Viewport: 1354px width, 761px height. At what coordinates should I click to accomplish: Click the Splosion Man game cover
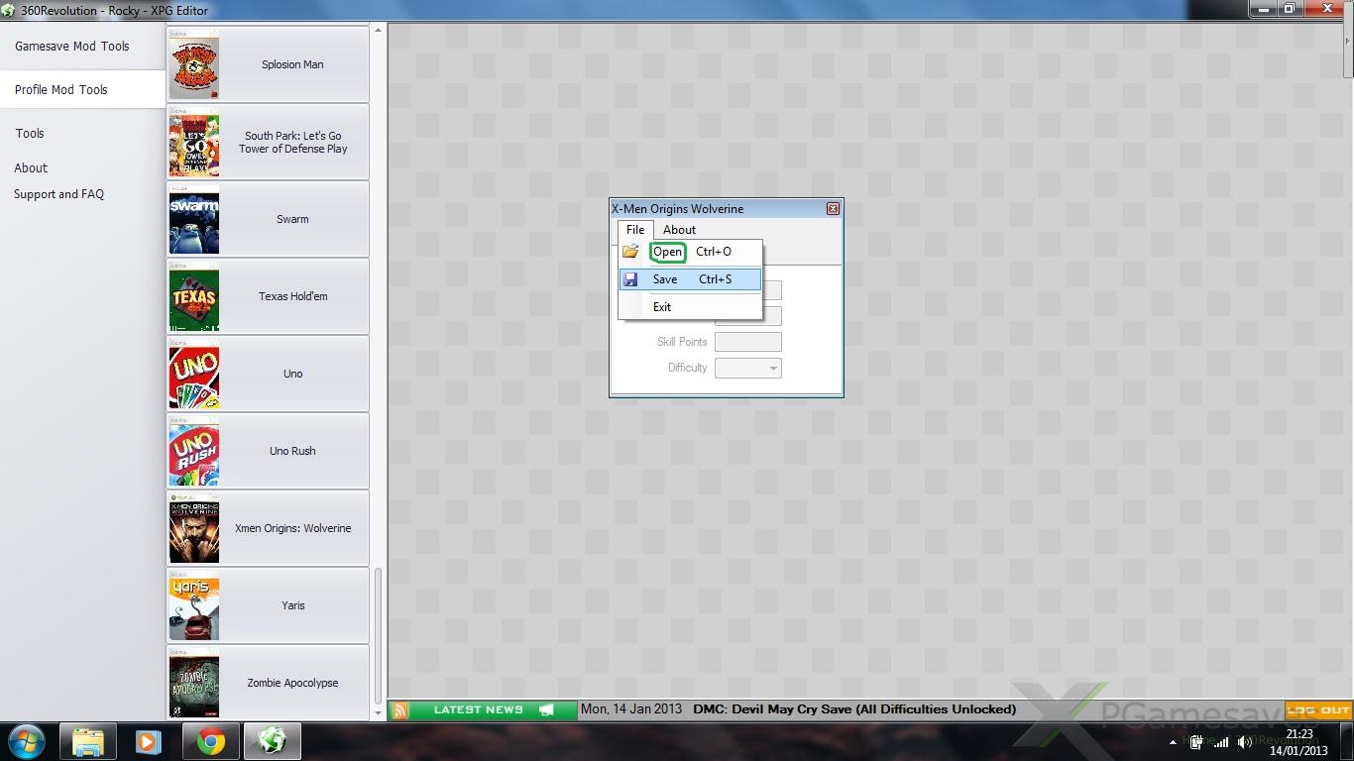[194, 64]
